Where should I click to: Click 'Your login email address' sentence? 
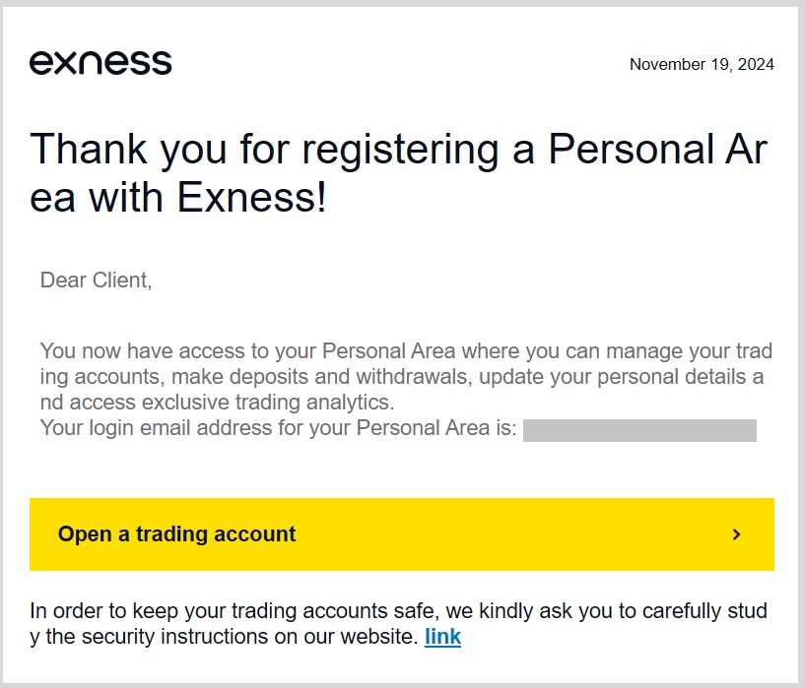click(x=278, y=428)
